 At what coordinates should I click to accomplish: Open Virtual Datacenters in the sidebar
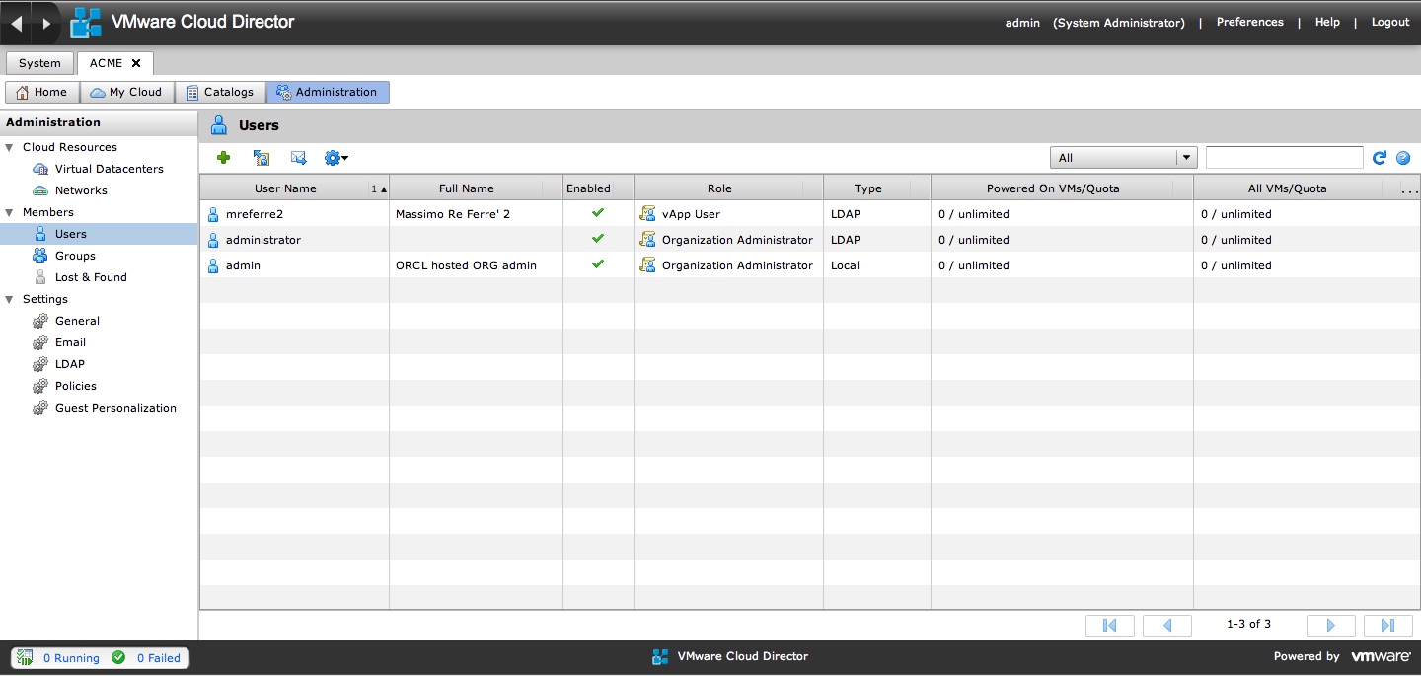(x=110, y=169)
